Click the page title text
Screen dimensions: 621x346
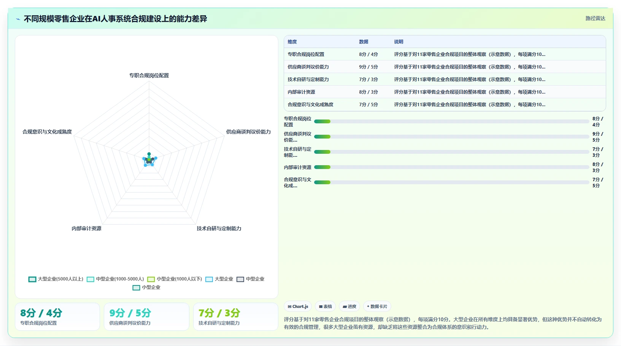point(116,19)
